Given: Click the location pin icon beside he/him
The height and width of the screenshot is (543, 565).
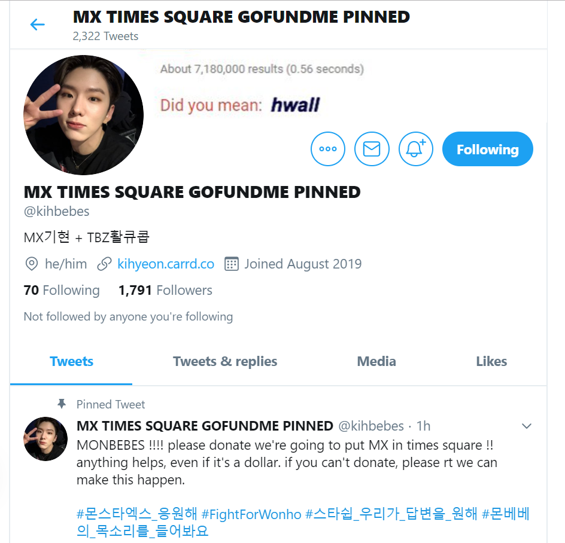Looking at the screenshot, I should (31, 264).
